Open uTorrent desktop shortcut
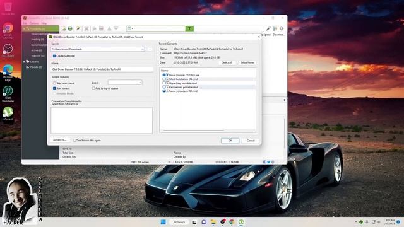This screenshot has width=404, height=227. click(8, 113)
